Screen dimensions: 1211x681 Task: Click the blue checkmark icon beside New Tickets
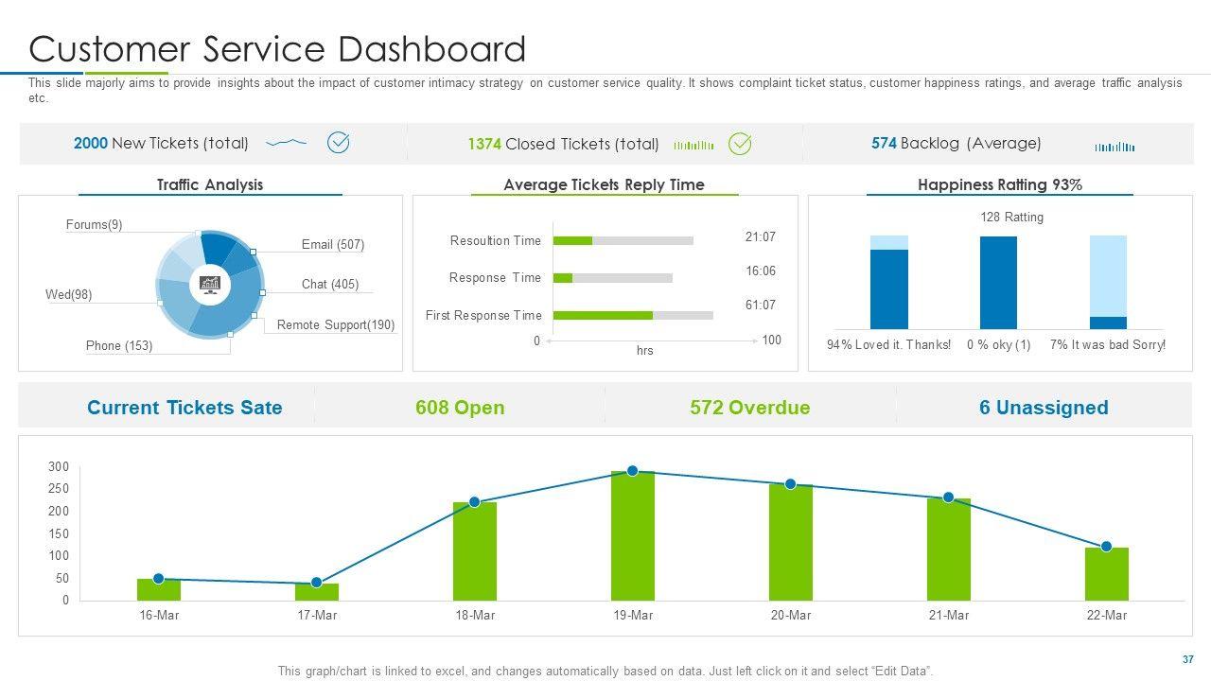(338, 143)
